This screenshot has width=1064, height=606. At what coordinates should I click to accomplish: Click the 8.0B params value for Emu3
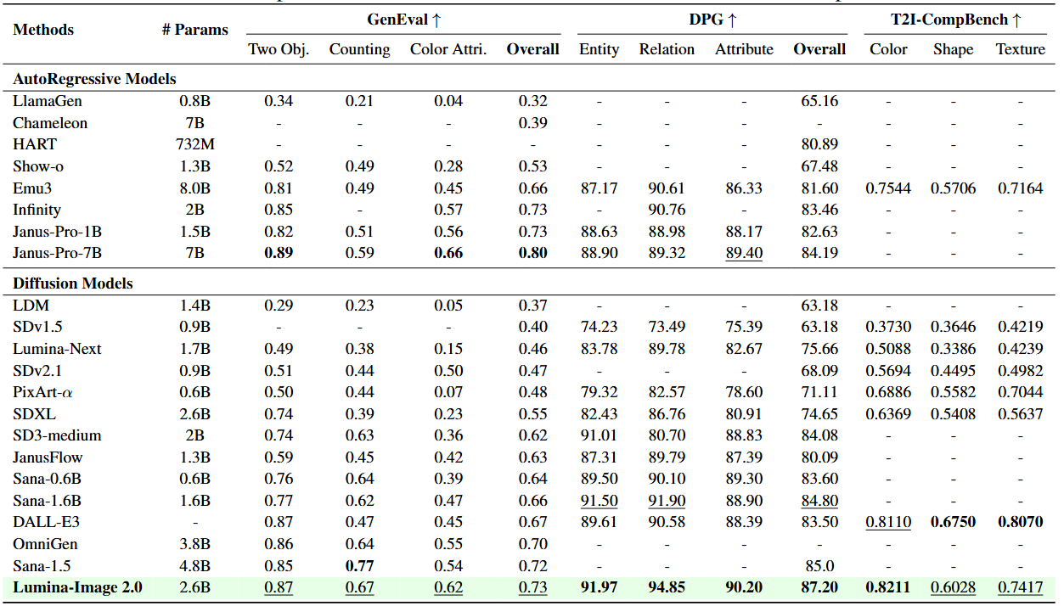[195, 188]
